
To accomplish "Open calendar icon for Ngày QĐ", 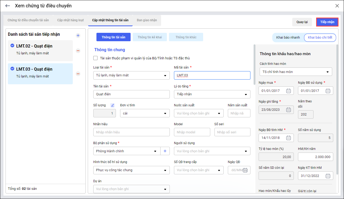I will 245,170.
